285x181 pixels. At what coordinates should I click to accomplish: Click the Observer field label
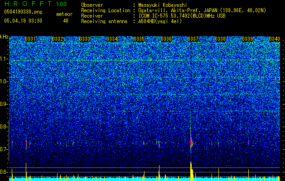(x=92, y=5)
